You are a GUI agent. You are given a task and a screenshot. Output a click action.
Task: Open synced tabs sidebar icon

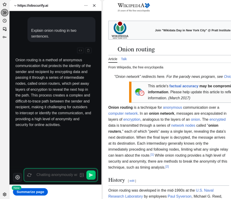[5, 29]
